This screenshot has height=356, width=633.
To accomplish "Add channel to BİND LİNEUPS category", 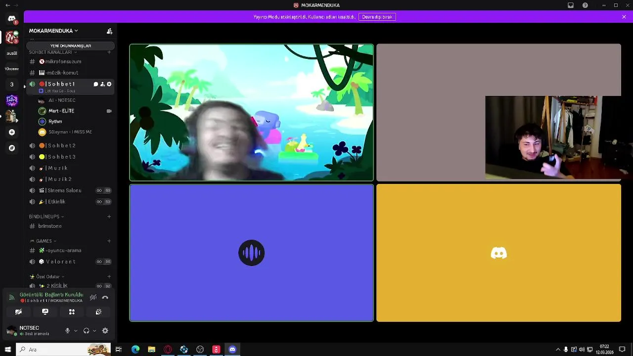I will pyautogui.click(x=109, y=217).
